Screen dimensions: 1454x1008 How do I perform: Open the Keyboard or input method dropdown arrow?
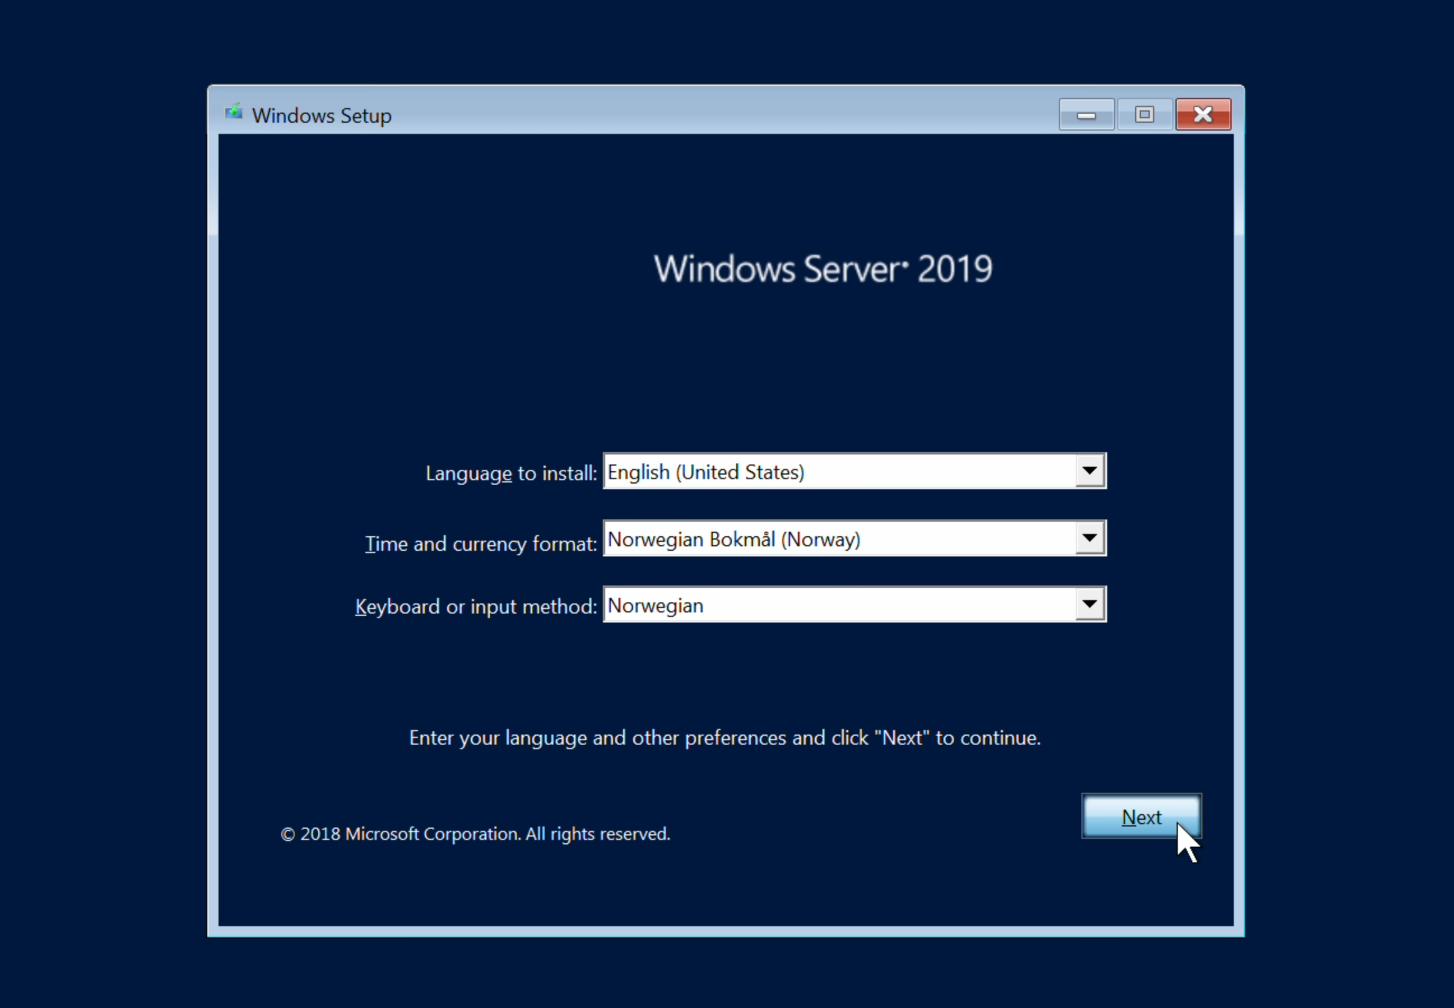tap(1090, 605)
